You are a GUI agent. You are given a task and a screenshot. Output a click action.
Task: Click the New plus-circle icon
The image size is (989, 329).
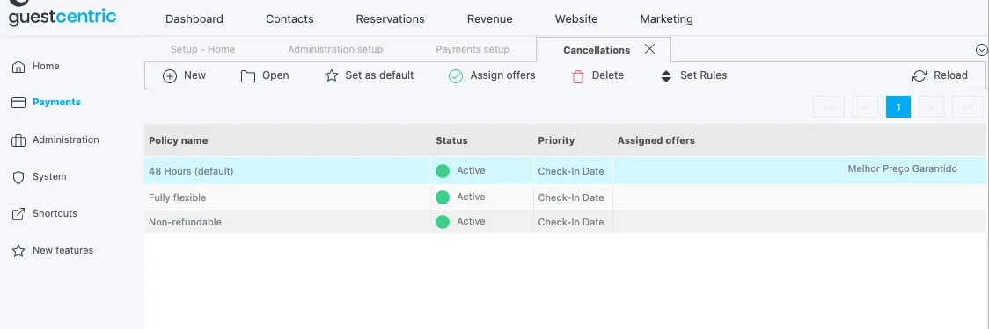pos(170,76)
